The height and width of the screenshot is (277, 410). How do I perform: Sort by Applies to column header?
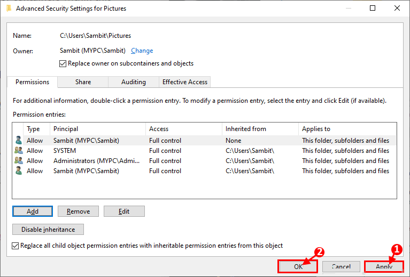[x=347, y=129]
